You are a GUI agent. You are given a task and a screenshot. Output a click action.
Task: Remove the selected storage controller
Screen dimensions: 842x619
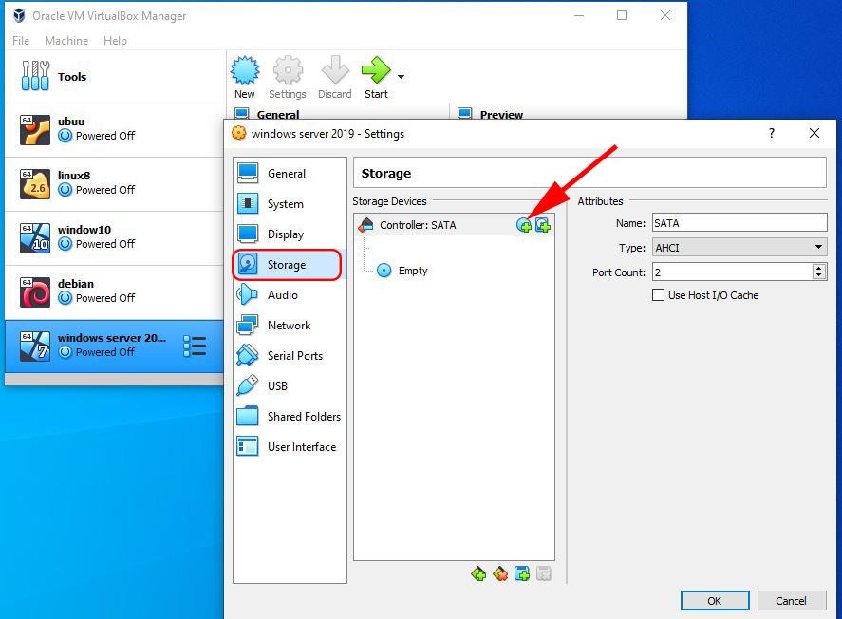click(x=500, y=573)
